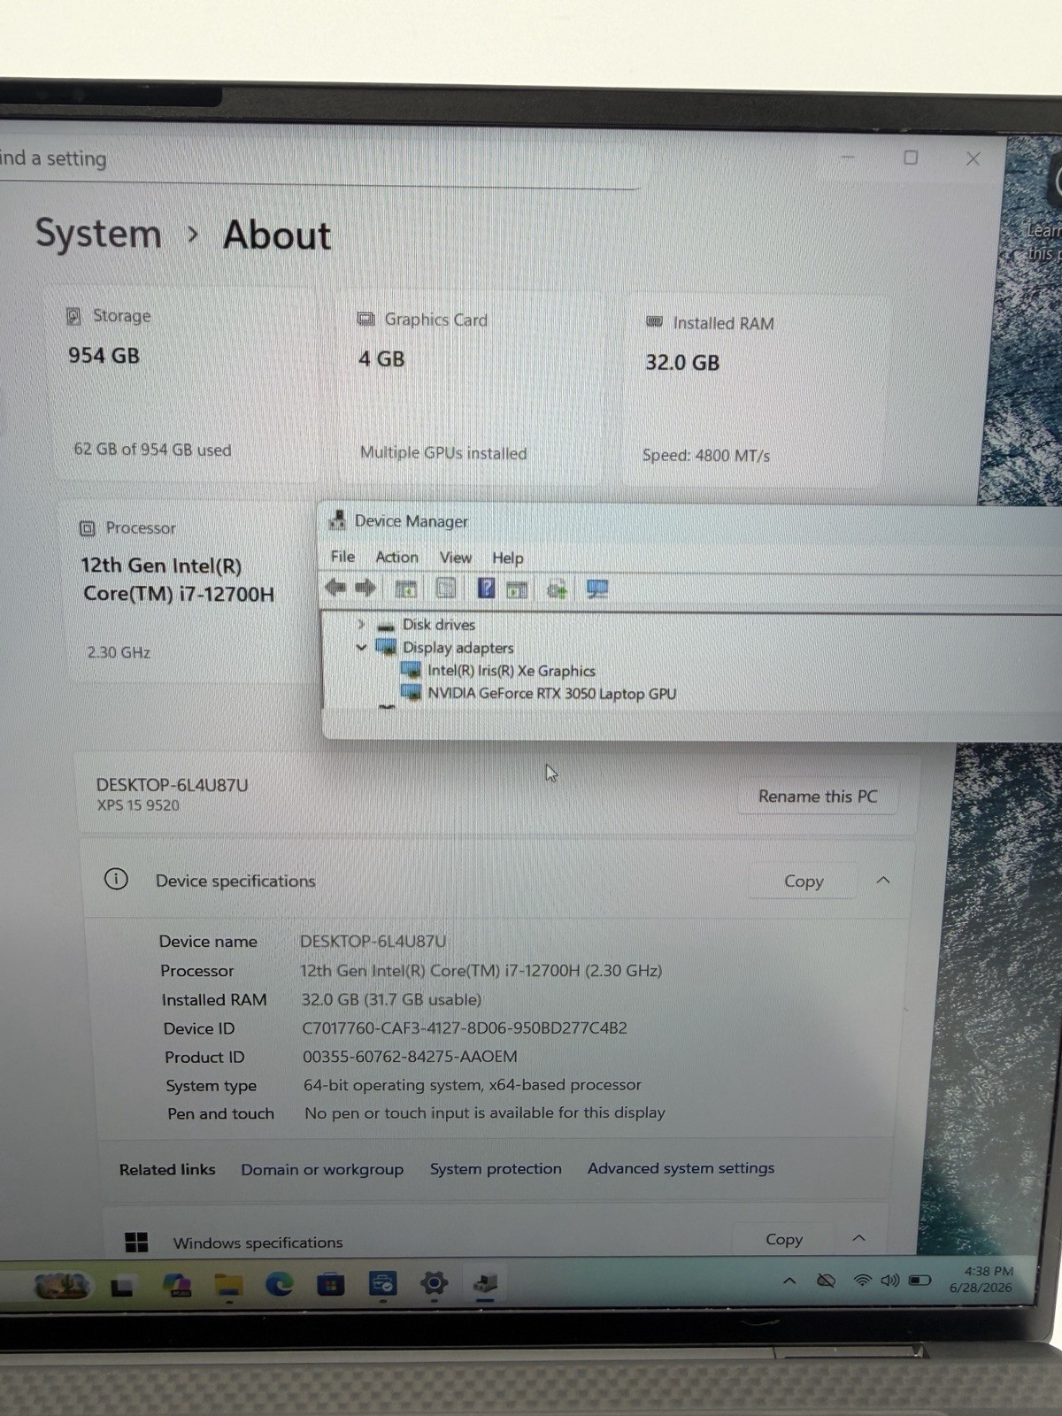Viewport: 1062px width, 1416px height.
Task: Collapse the Device specifications section chevron
Action: [882, 881]
